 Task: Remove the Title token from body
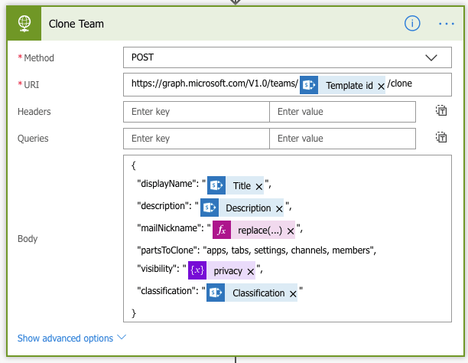pos(258,186)
